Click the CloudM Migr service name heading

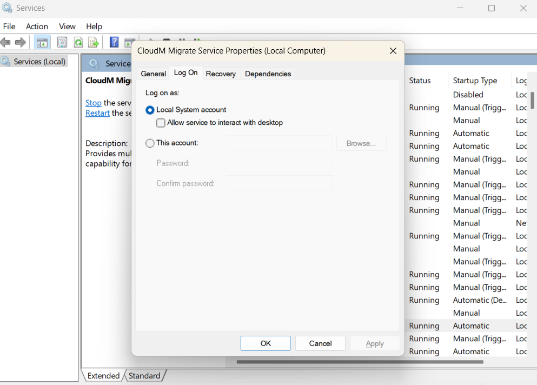coord(108,81)
